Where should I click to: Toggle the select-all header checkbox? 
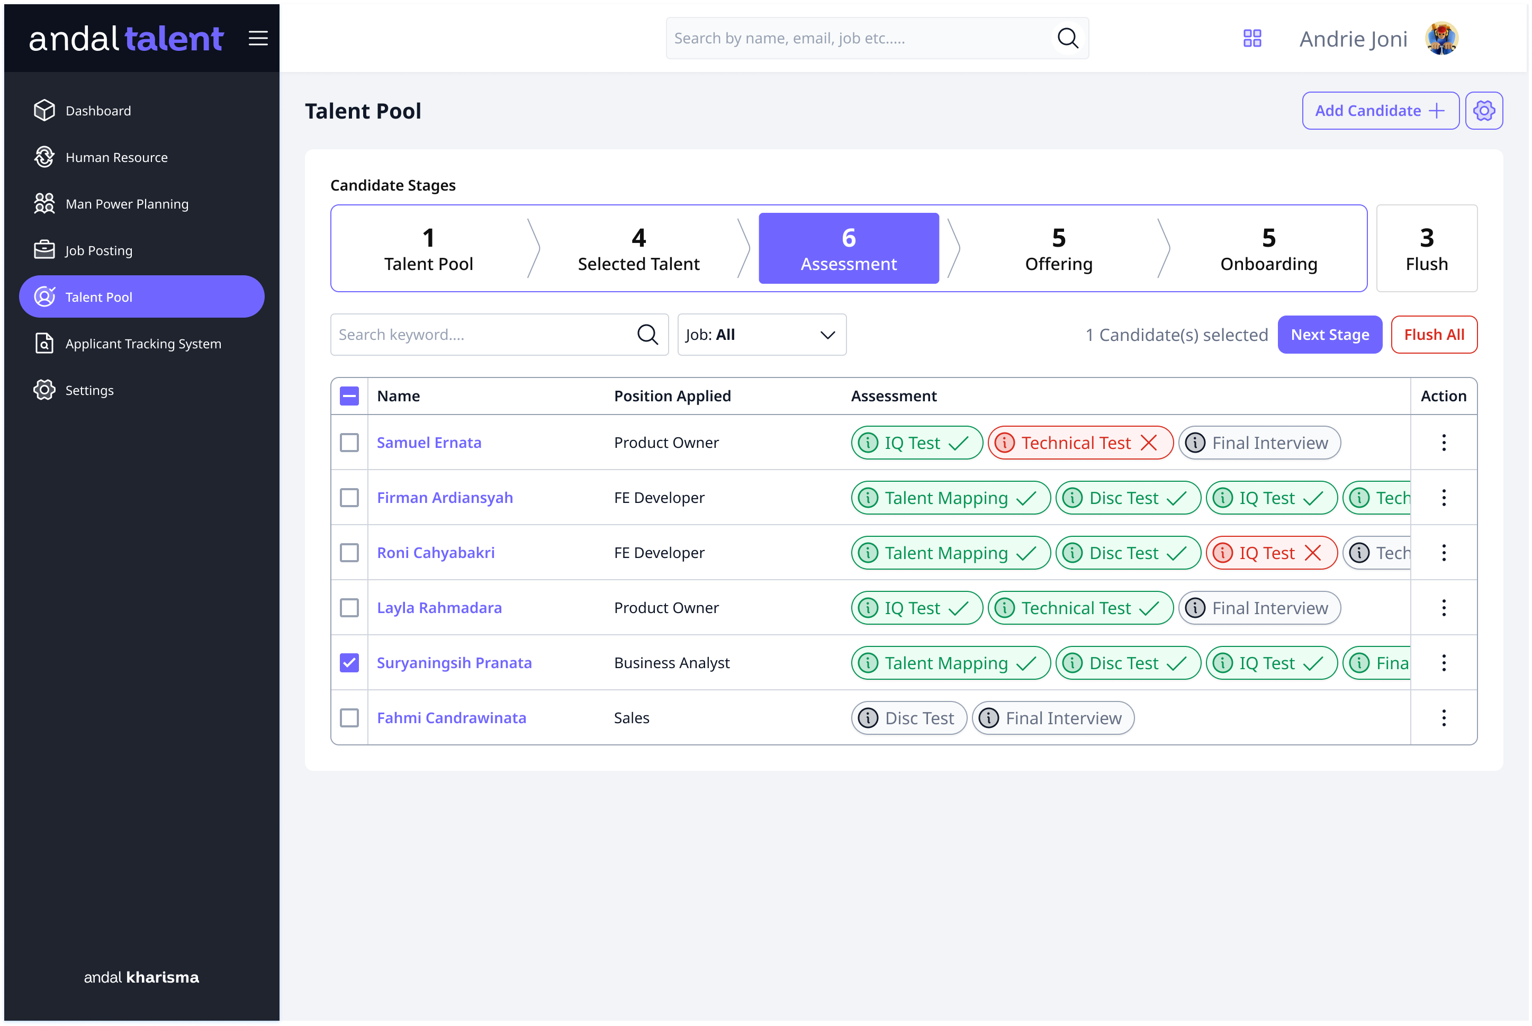349,395
